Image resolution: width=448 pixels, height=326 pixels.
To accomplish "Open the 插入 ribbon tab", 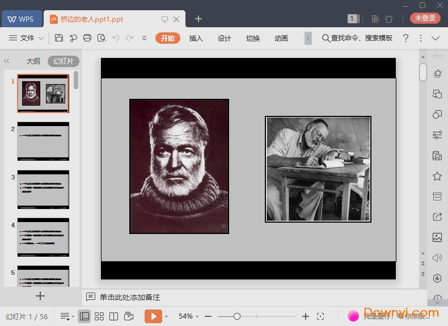I will click(x=196, y=38).
